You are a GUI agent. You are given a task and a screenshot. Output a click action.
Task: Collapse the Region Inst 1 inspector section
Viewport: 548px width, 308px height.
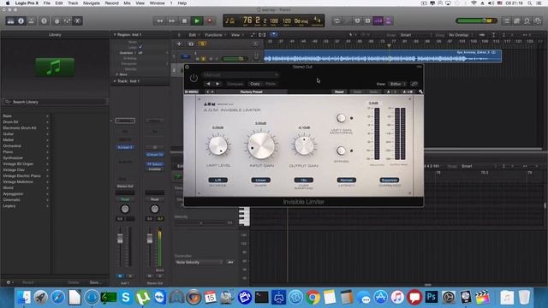click(x=115, y=34)
